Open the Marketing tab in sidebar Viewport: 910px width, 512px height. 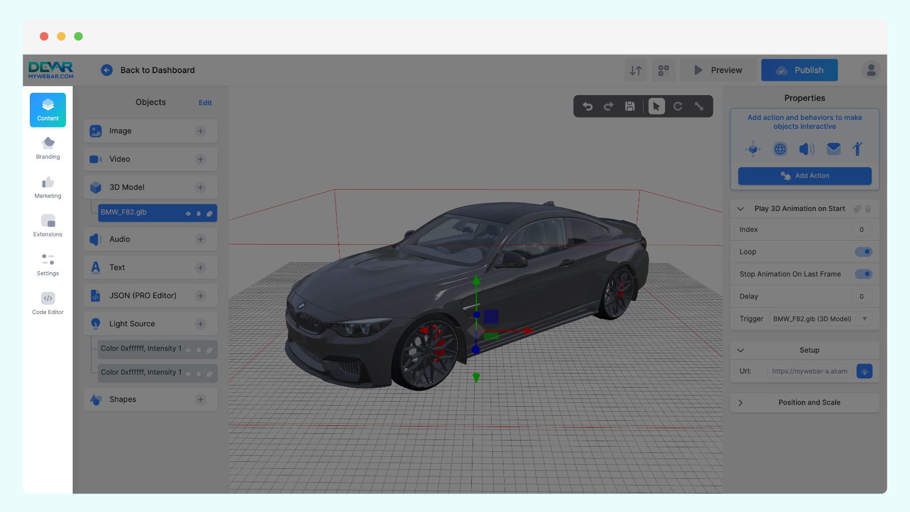(x=48, y=188)
